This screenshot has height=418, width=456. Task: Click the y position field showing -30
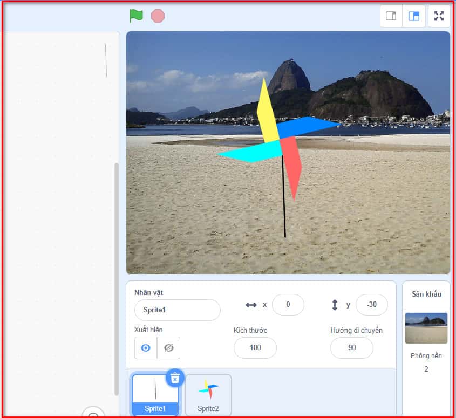(371, 305)
